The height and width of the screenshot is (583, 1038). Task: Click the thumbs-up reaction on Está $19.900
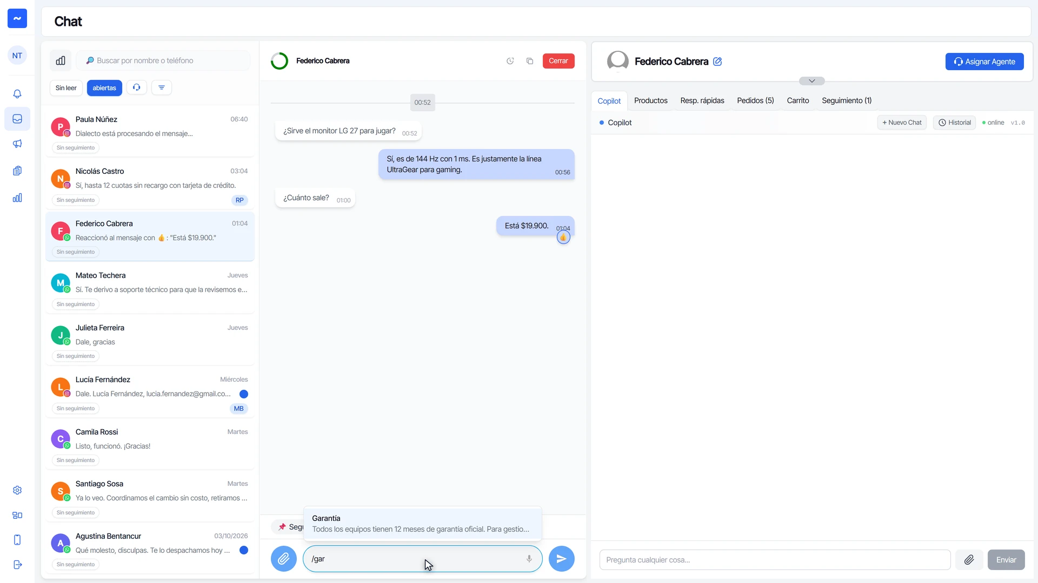pos(563,238)
